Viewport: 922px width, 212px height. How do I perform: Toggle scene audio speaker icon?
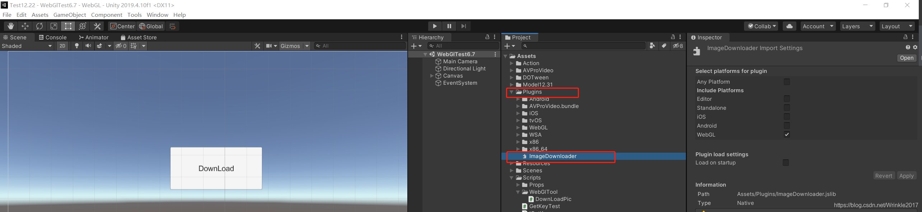point(88,46)
